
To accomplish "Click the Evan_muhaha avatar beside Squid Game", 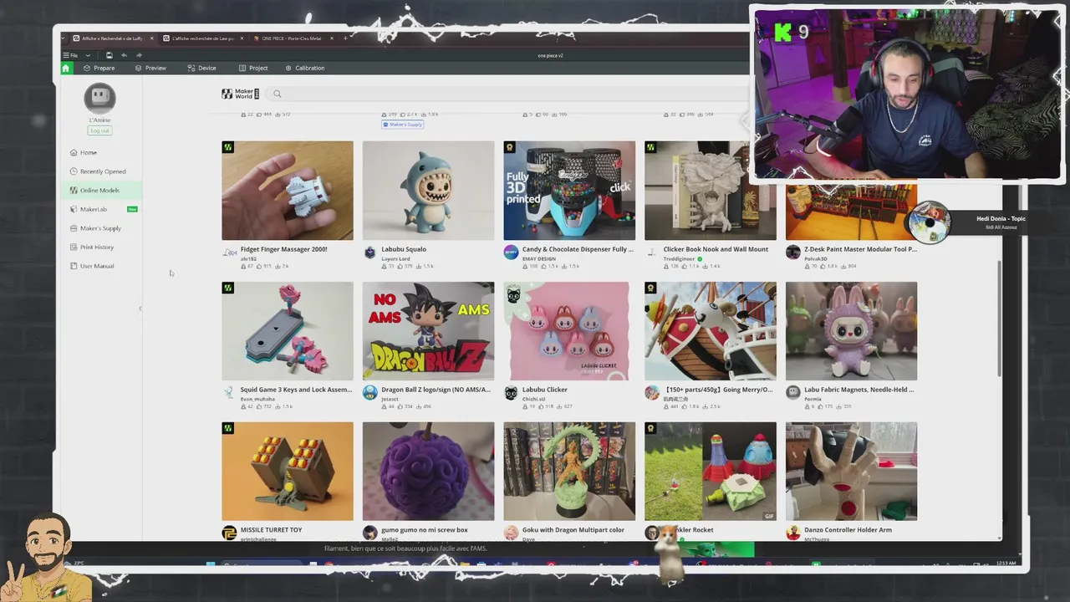I will click(229, 393).
